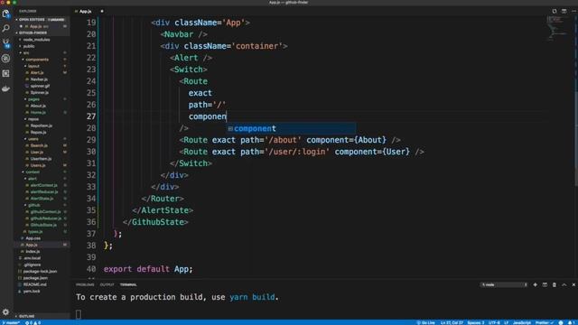The image size is (578, 325).
Task: Open Home.js in the explorer
Action: [x=38, y=112]
